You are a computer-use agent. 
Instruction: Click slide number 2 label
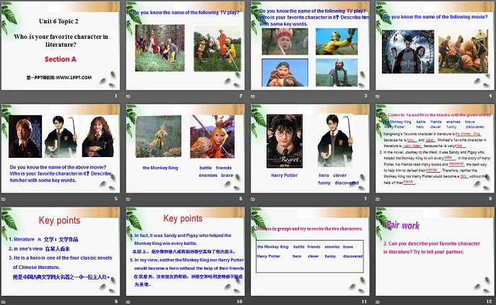pyautogui.click(x=241, y=96)
